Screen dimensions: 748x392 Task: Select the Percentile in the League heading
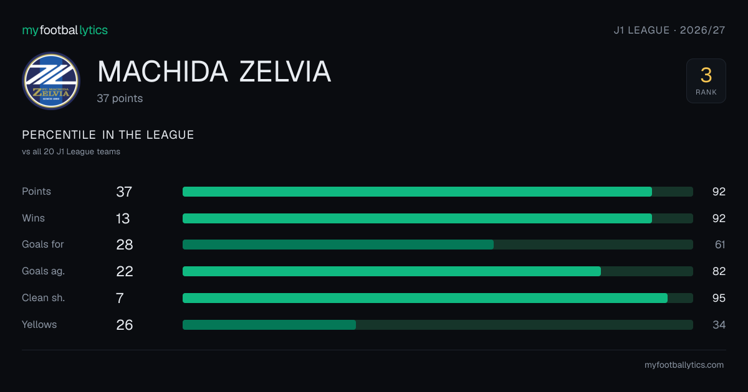[x=108, y=135]
